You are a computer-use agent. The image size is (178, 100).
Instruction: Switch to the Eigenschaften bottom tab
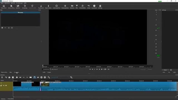click(4, 72)
